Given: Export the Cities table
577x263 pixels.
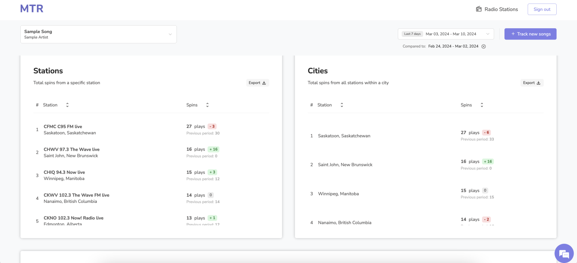Looking at the screenshot, I should pyautogui.click(x=532, y=83).
